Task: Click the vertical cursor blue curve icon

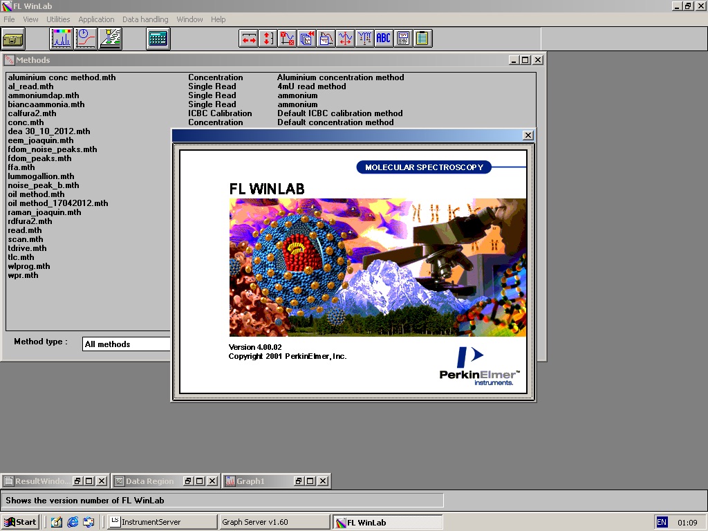Action: pyautogui.click(x=346, y=39)
